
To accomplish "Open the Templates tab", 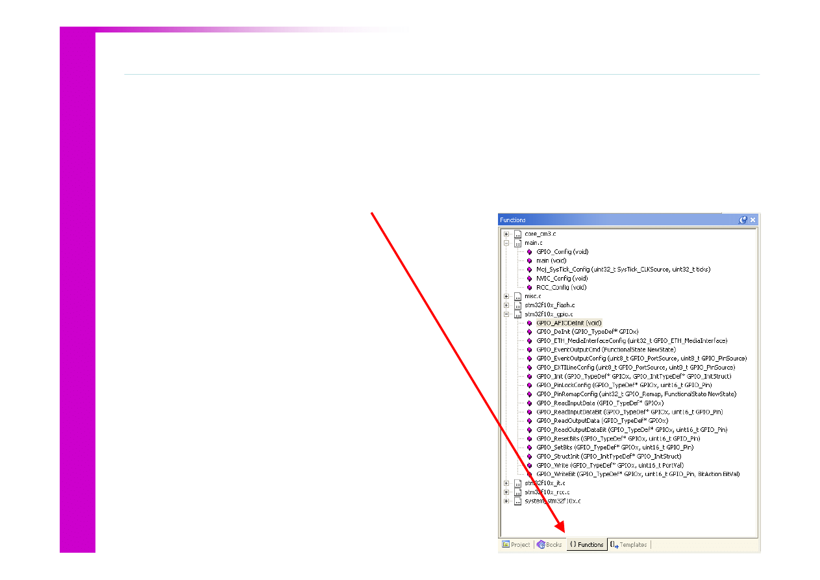I will 628,545.
